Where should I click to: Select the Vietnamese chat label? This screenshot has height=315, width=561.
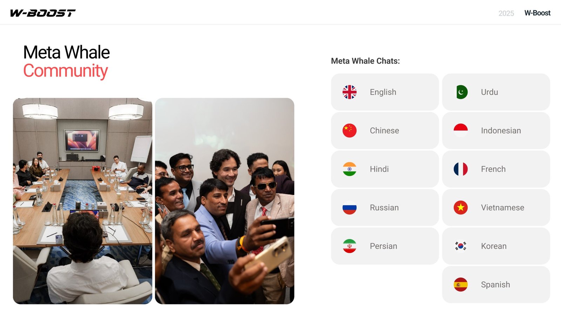[502, 208]
